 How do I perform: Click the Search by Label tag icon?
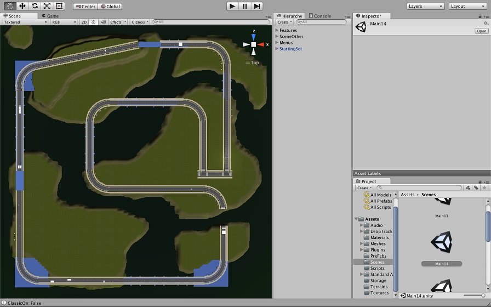tap(476, 187)
